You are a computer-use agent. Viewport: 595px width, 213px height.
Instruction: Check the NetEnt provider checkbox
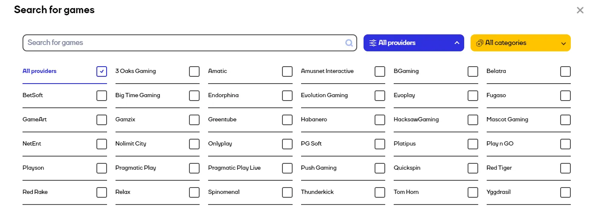coord(102,144)
